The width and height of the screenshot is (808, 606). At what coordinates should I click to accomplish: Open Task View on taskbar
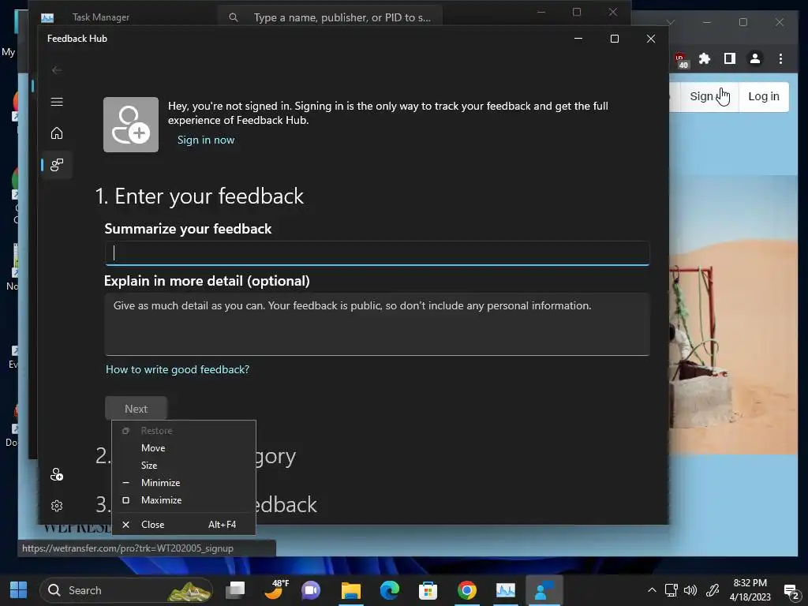[x=236, y=590]
